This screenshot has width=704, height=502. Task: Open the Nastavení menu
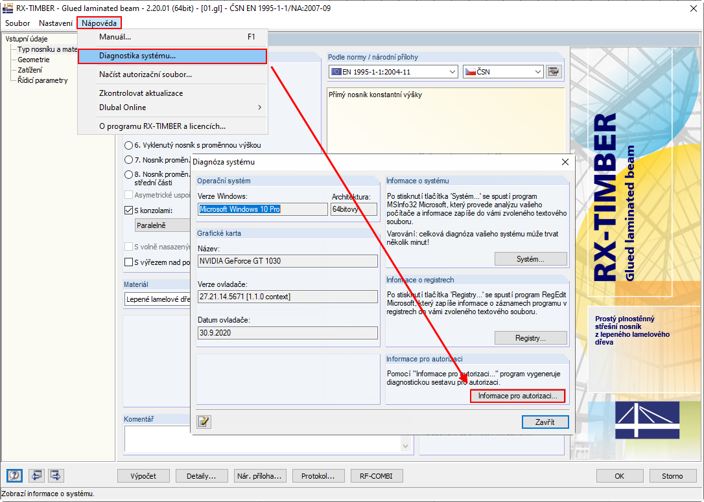tap(56, 23)
